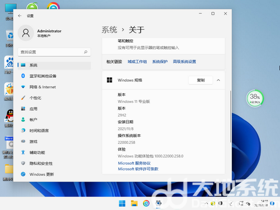
Task: Open 辅助功能 settings
Action: tap(54, 152)
